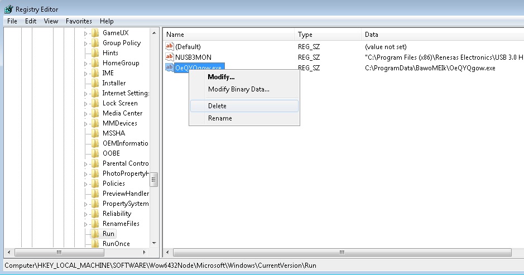The height and width of the screenshot is (275, 524).
Task: Expand the HomeGroup key
Action: click(x=85, y=64)
